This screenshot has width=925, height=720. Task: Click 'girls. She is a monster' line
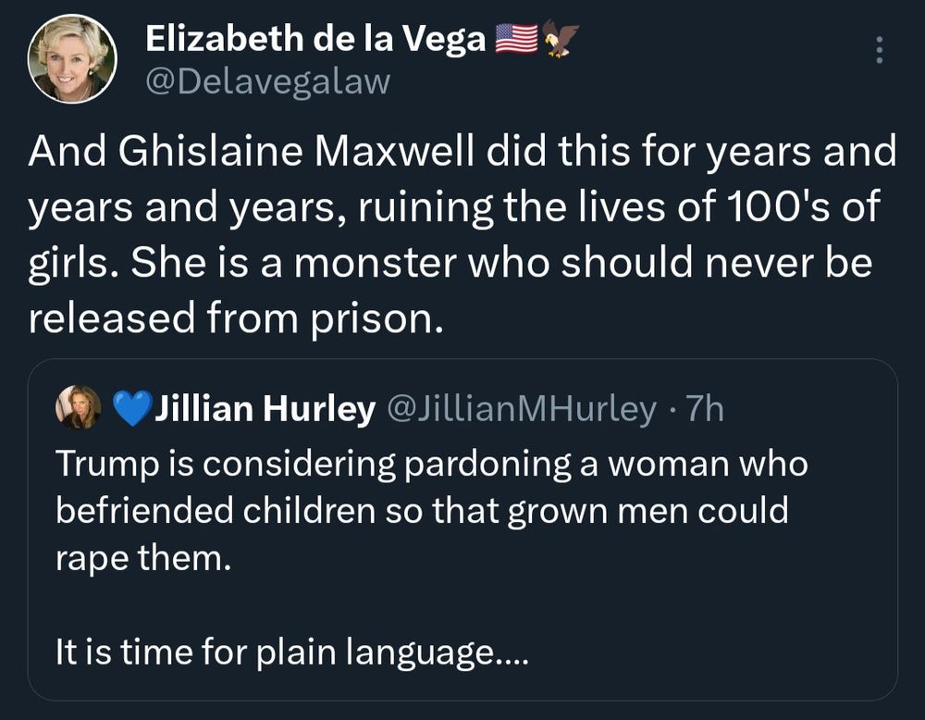pyautogui.click(x=450, y=263)
